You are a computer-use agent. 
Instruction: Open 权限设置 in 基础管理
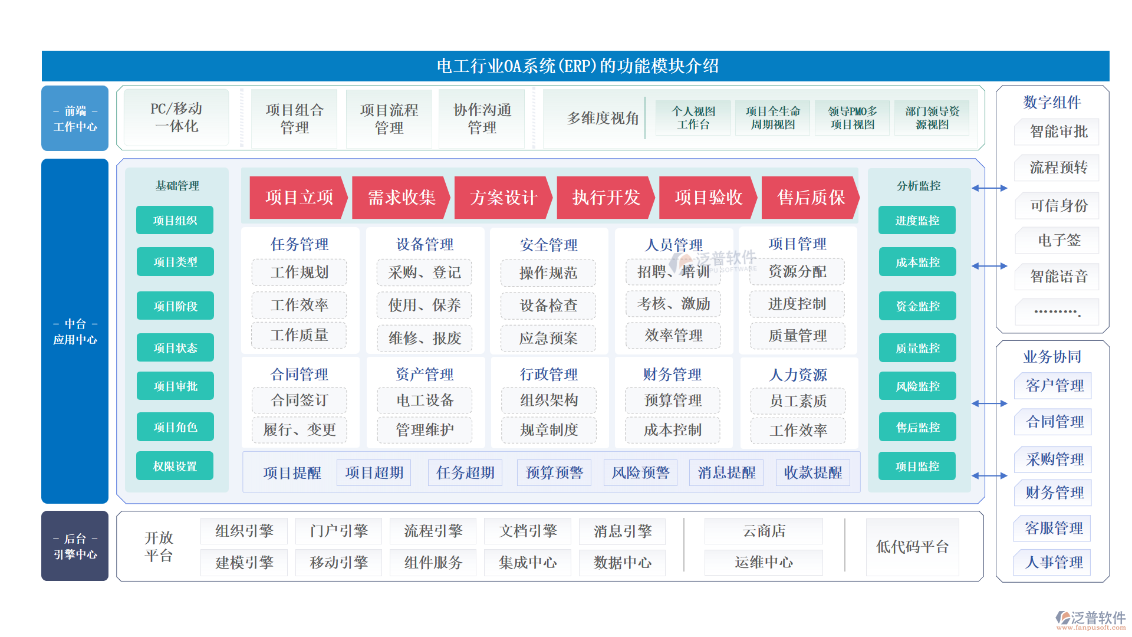pos(175,465)
